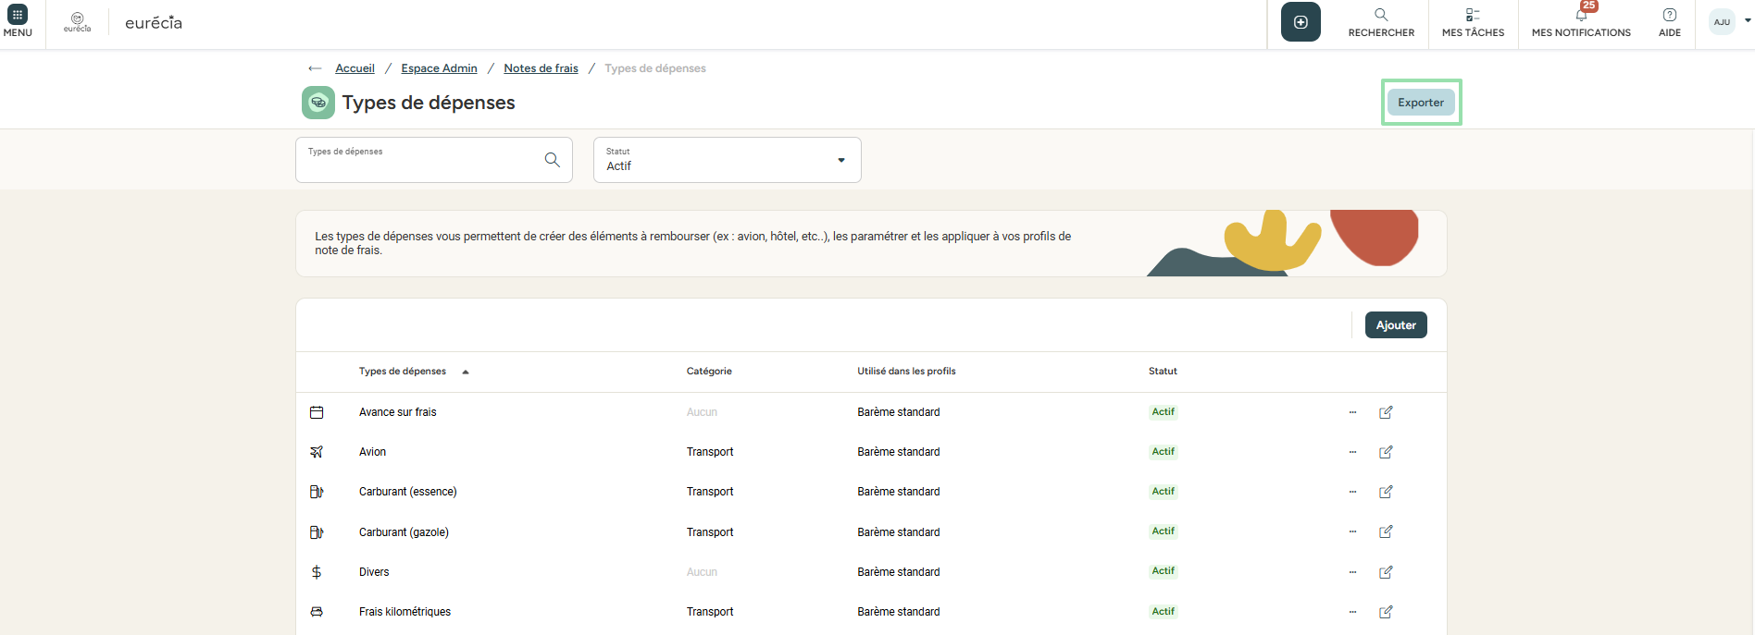Go to Espace Admin breadcrumb link

coord(439,68)
